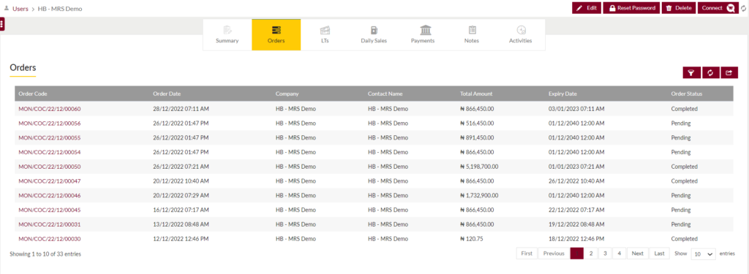Open the Show entries dropdown
Viewport: 749px width, 274px height.
click(x=704, y=254)
